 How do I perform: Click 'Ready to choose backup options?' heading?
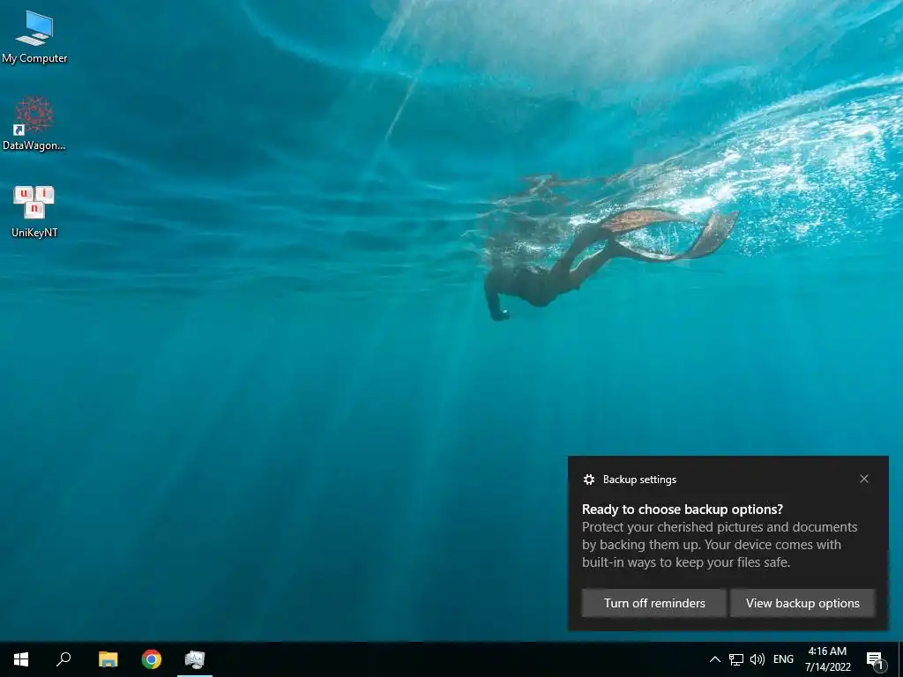coord(683,510)
